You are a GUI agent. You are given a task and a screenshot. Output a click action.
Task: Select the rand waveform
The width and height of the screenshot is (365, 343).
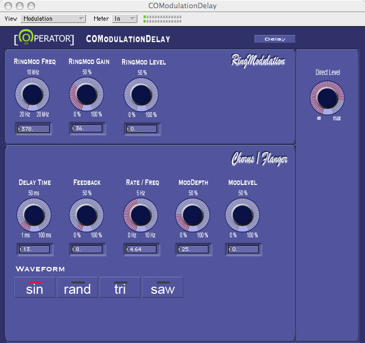tap(77, 287)
